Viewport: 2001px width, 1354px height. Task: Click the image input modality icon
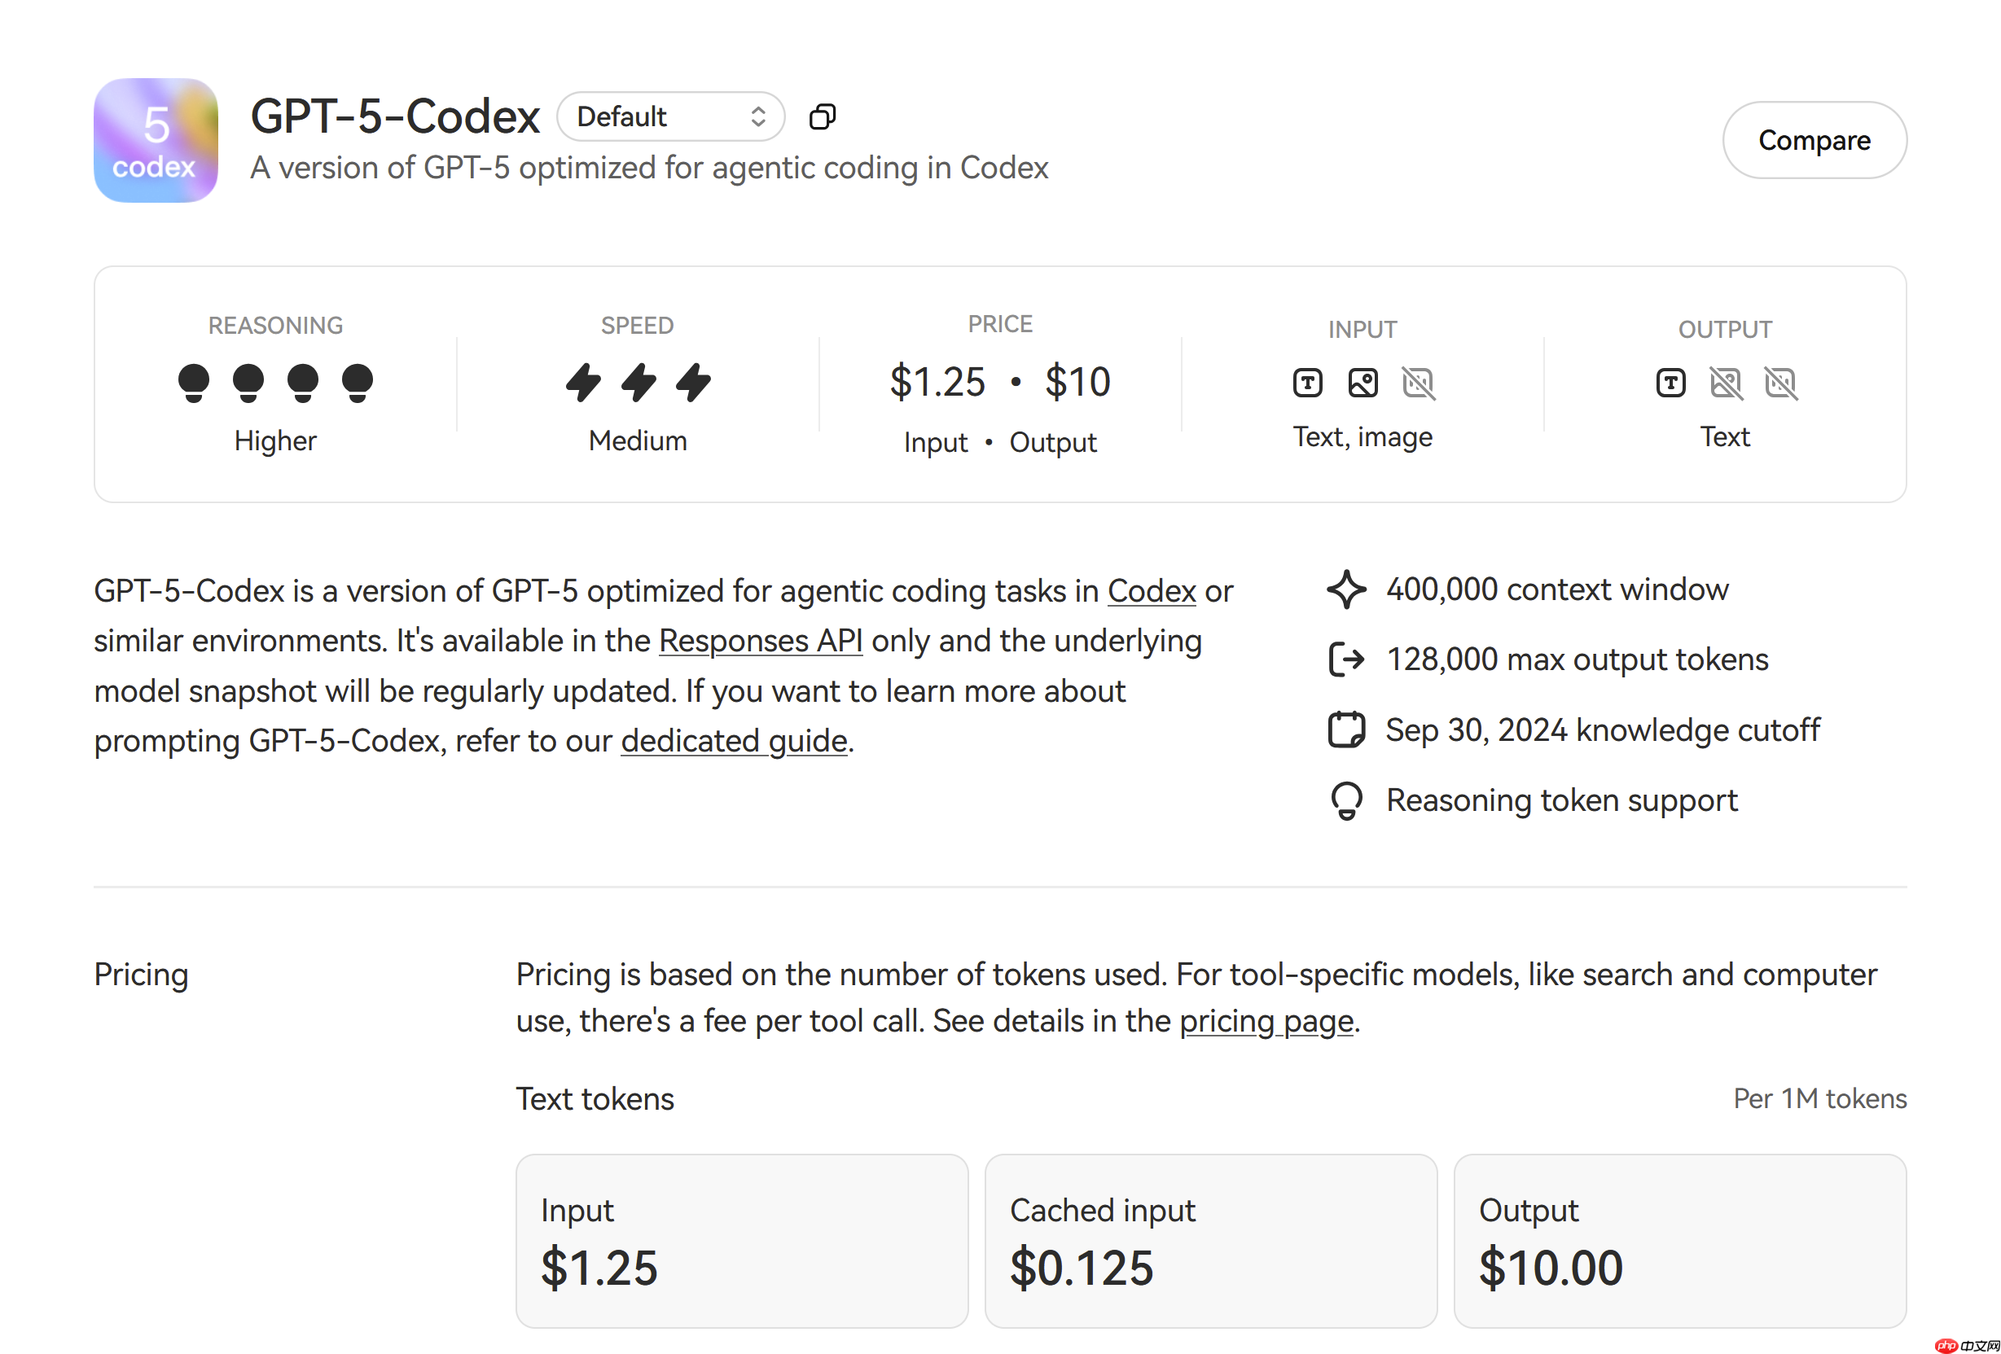pyautogui.click(x=1363, y=382)
